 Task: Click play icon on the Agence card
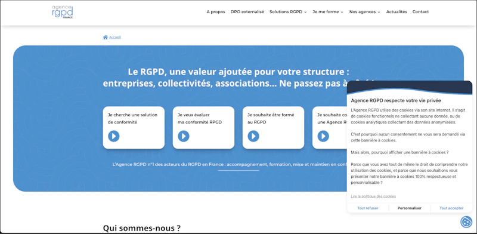[323, 136]
